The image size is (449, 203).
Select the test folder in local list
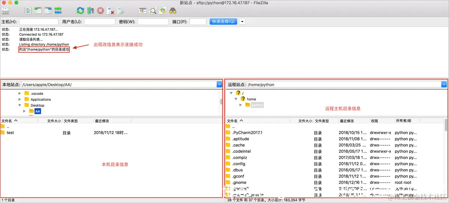pyautogui.click(x=10, y=133)
